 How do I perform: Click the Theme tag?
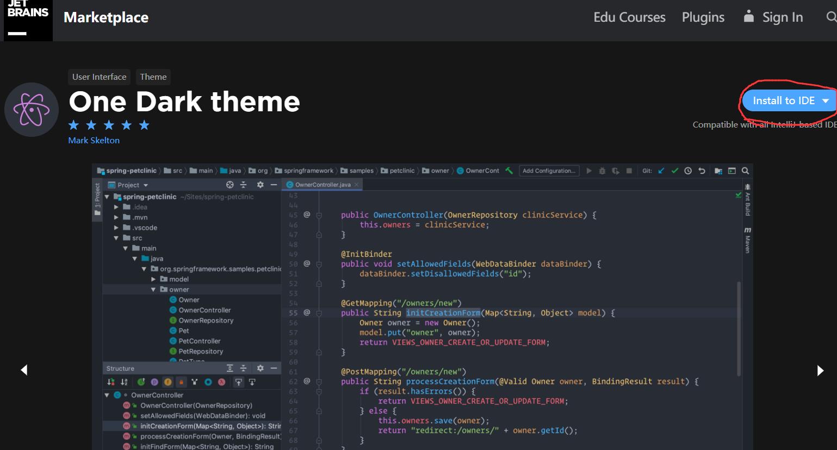pyautogui.click(x=153, y=77)
